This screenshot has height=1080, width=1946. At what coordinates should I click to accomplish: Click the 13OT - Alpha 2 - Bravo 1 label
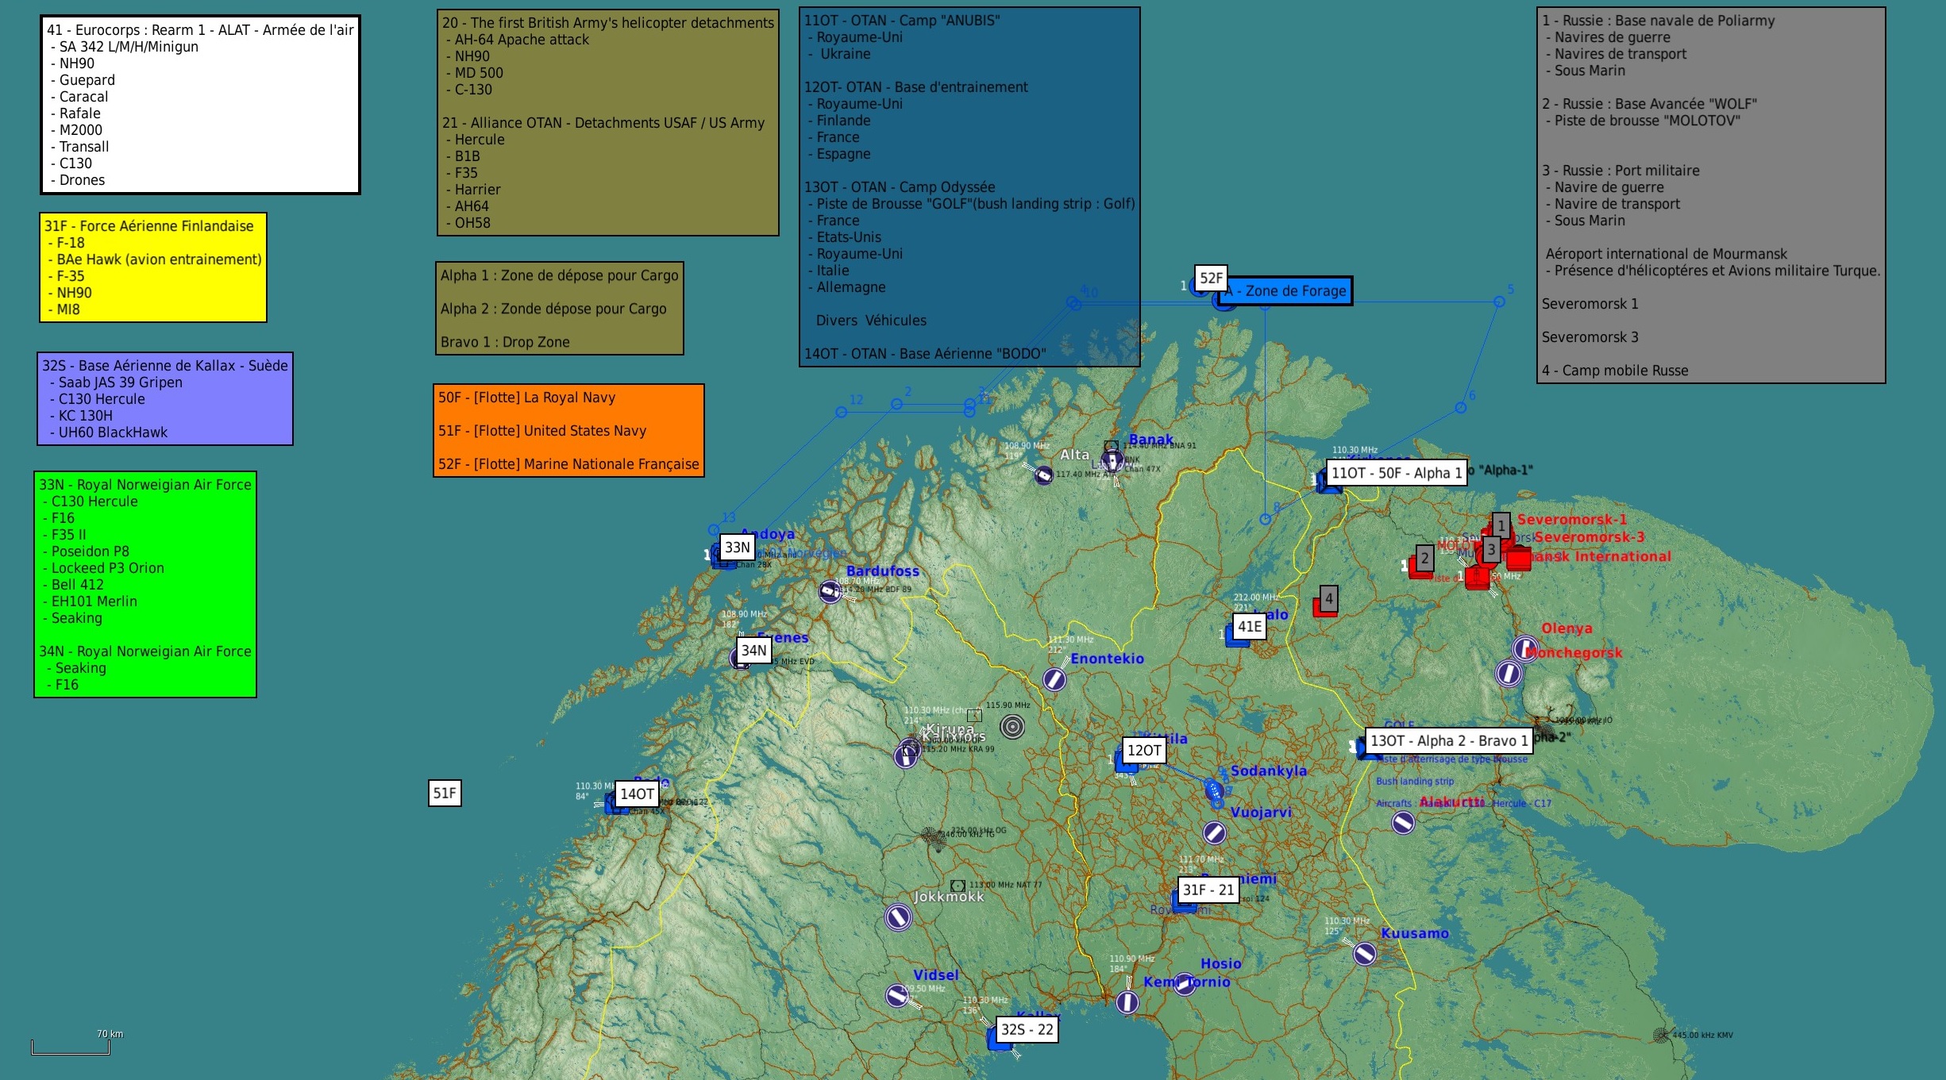coord(1448,740)
